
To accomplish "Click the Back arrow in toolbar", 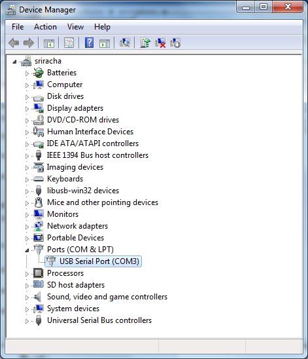I will click(x=14, y=43).
